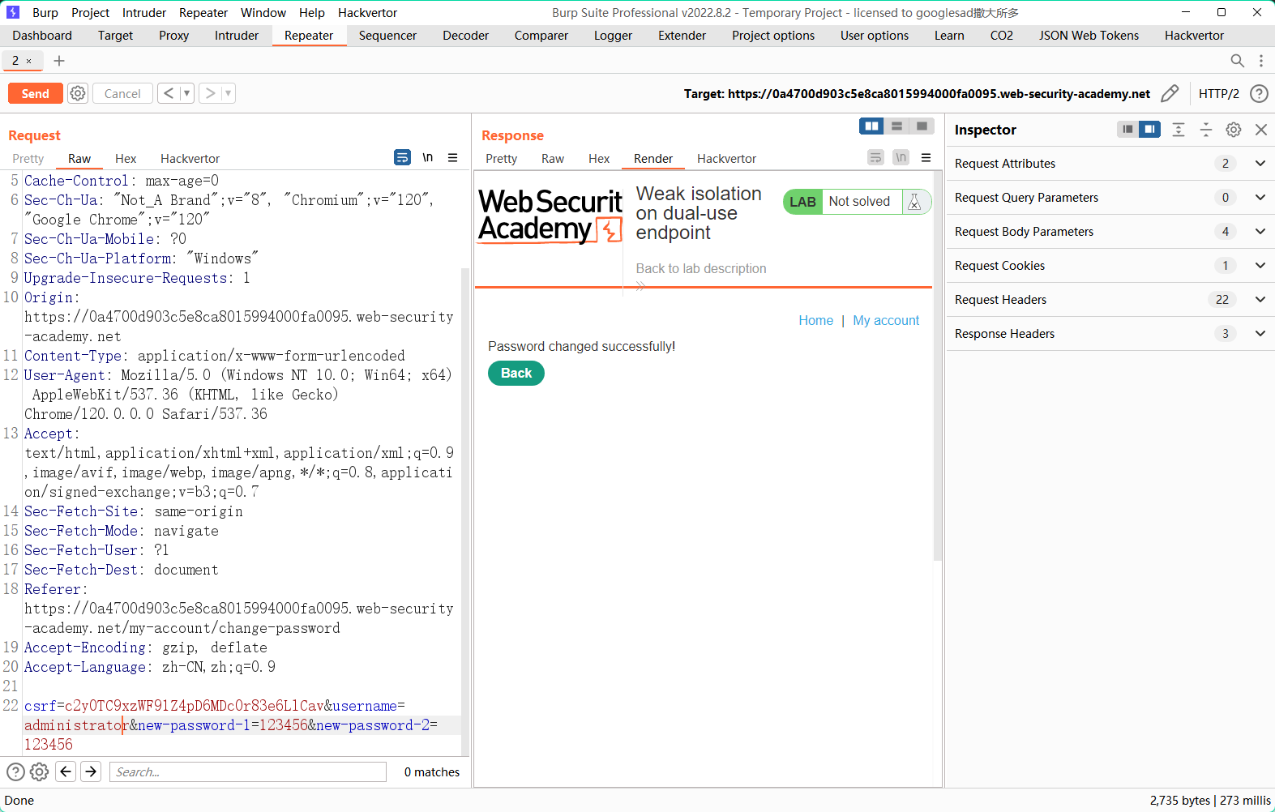Click the HTTP/2 protocol label
This screenshot has width=1275, height=812.
click(x=1218, y=94)
